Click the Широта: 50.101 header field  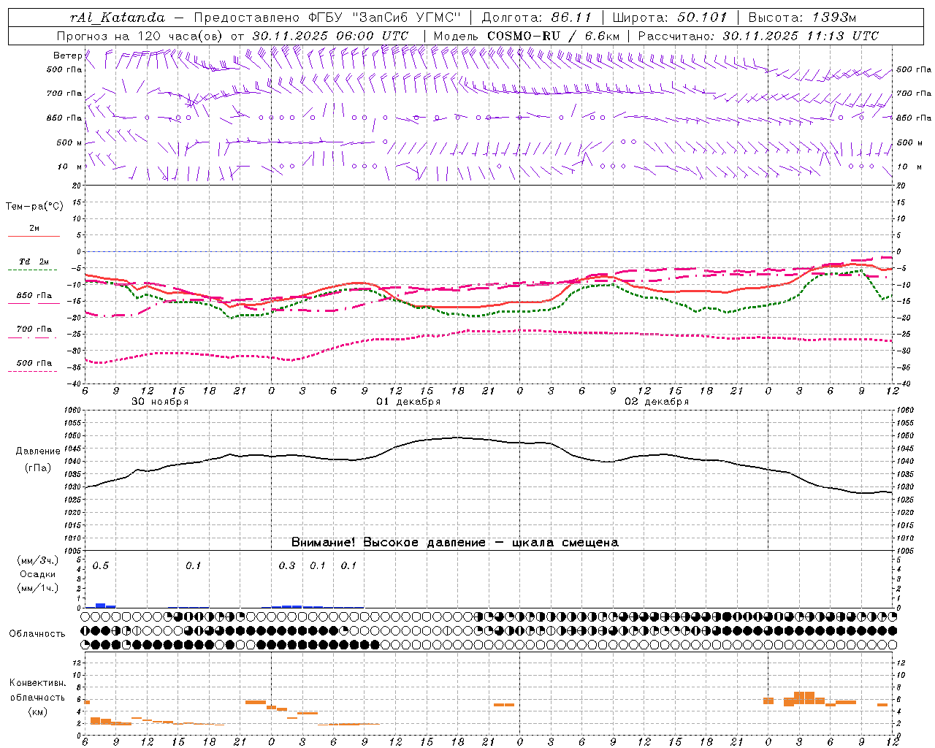[670, 18]
